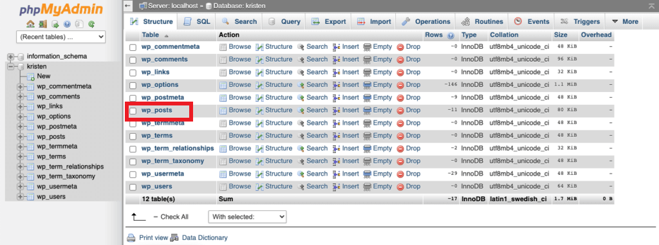Image resolution: width=659 pixels, height=245 pixels.
Task: Expand wp_posts in the navigation tree
Action: tap(20, 136)
